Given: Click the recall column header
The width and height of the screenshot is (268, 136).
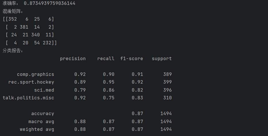Looking at the screenshot, I should [x=106, y=58].
